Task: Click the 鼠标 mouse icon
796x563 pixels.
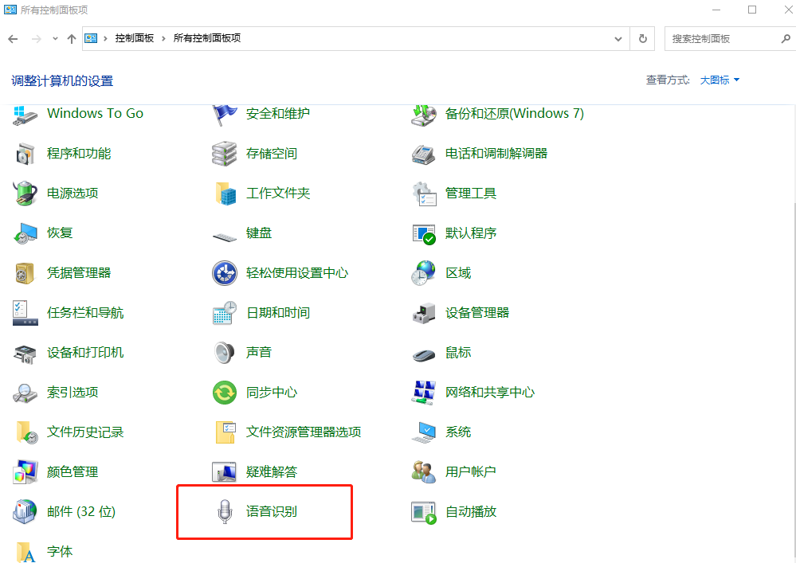Action: coord(423,353)
